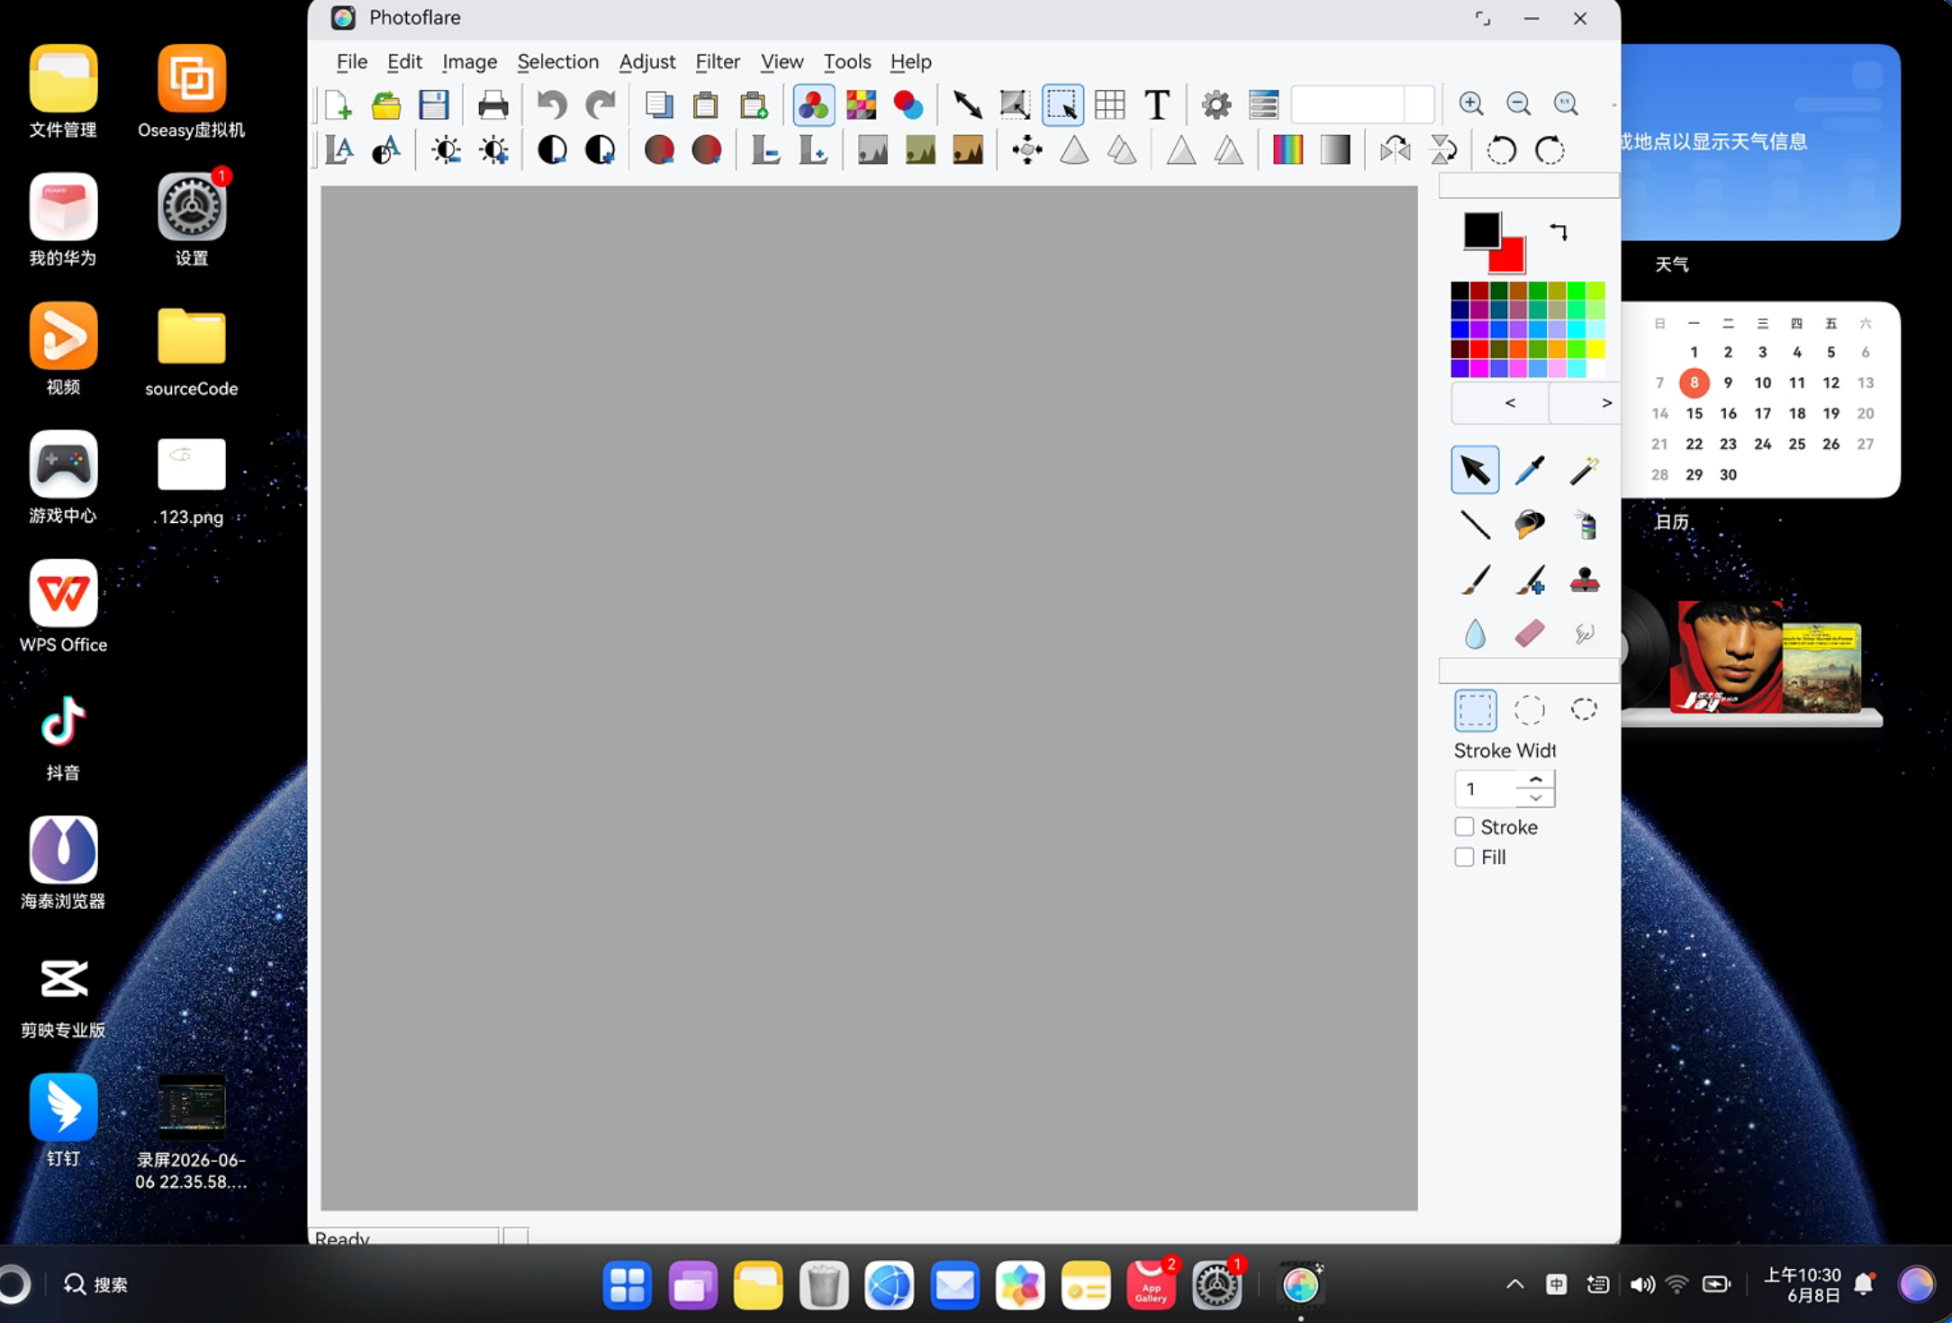Open the Adjust menu
This screenshot has height=1323, width=1952.
646,62
